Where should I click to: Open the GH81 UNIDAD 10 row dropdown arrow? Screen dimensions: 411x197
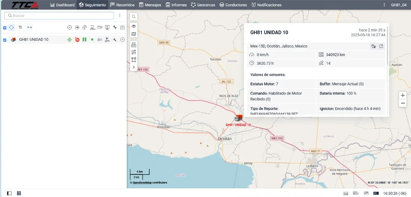click(x=122, y=39)
